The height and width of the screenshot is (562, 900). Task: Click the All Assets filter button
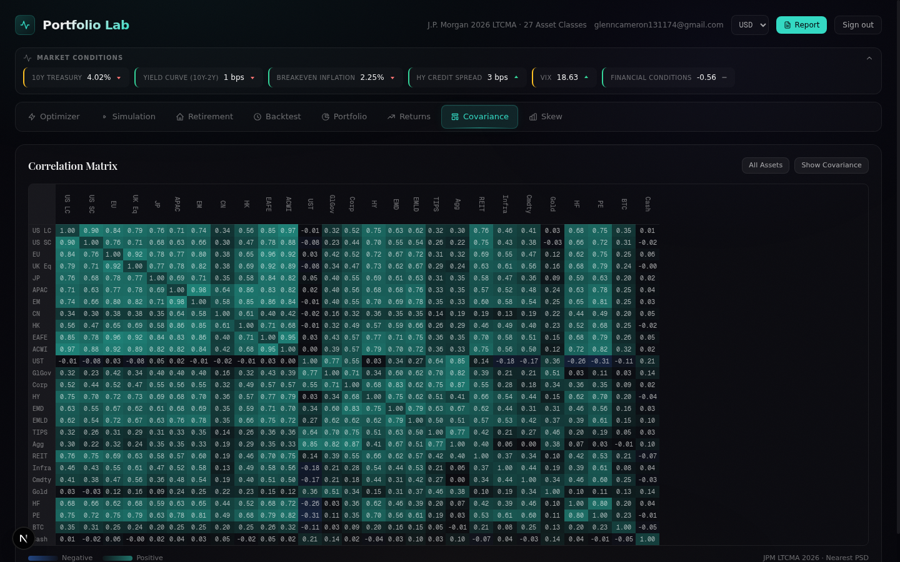pos(766,165)
